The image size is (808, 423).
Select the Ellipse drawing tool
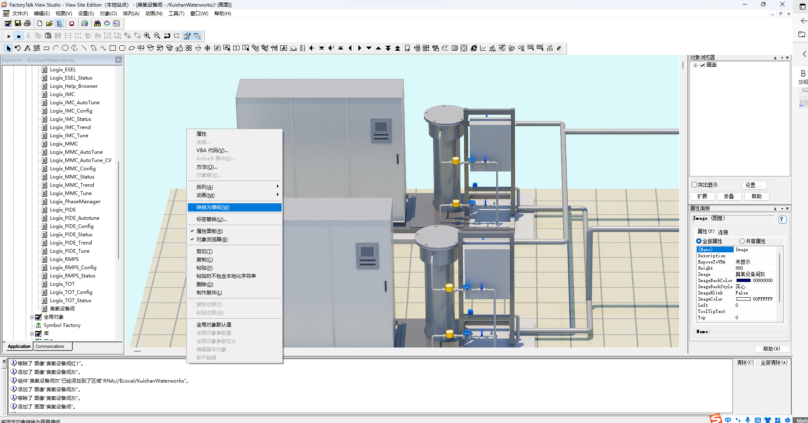(x=65, y=48)
